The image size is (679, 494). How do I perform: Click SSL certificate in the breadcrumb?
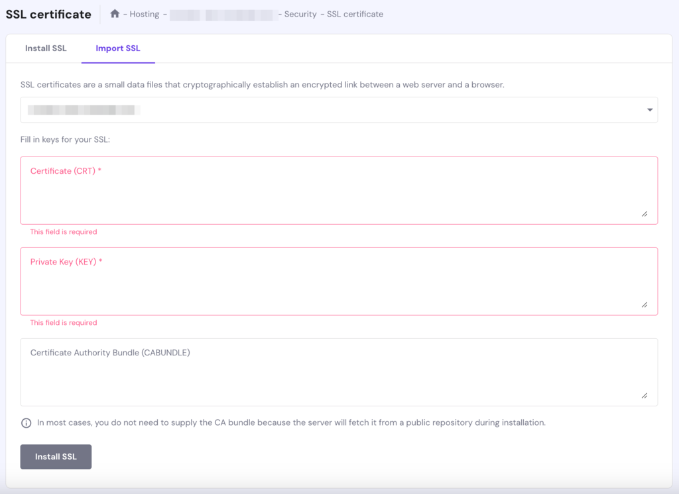pyautogui.click(x=356, y=13)
